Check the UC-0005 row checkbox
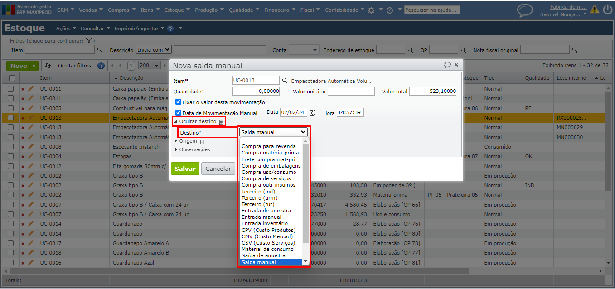The width and height of the screenshot is (615, 289). [10, 108]
